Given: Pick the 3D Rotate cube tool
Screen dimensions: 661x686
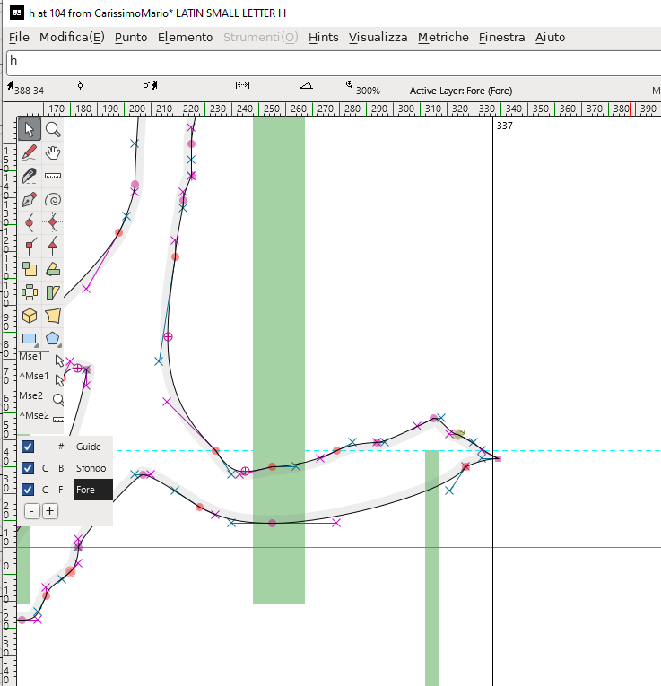Looking at the screenshot, I should point(30,316).
